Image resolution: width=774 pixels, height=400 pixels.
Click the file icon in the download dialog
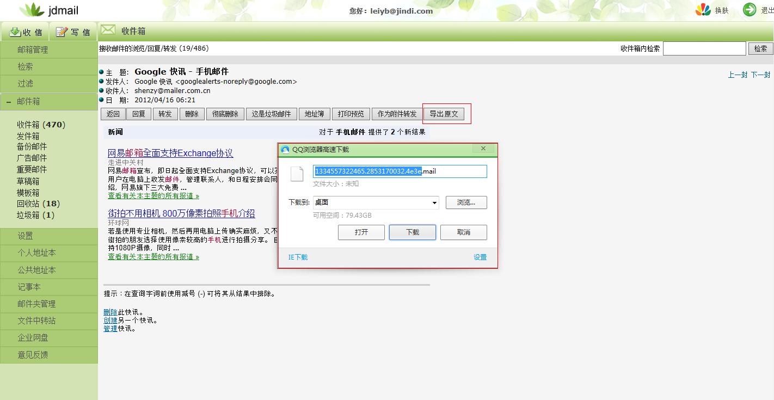(297, 174)
